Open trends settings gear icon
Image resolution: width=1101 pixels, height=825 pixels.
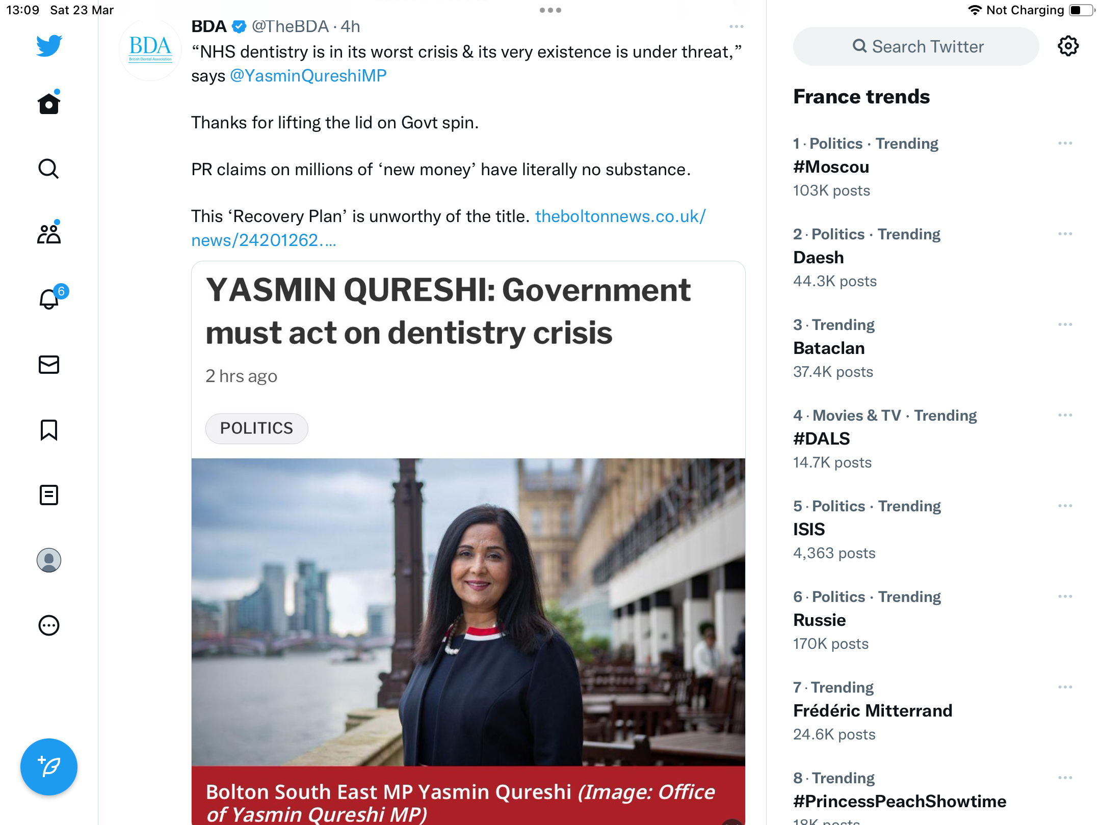[x=1068, y=46]
